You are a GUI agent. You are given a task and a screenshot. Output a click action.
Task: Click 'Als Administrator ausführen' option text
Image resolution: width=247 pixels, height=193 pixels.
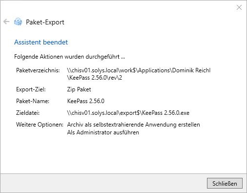click(103, 132)
